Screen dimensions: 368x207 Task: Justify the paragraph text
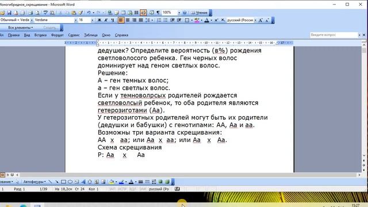tap(141, 20)
